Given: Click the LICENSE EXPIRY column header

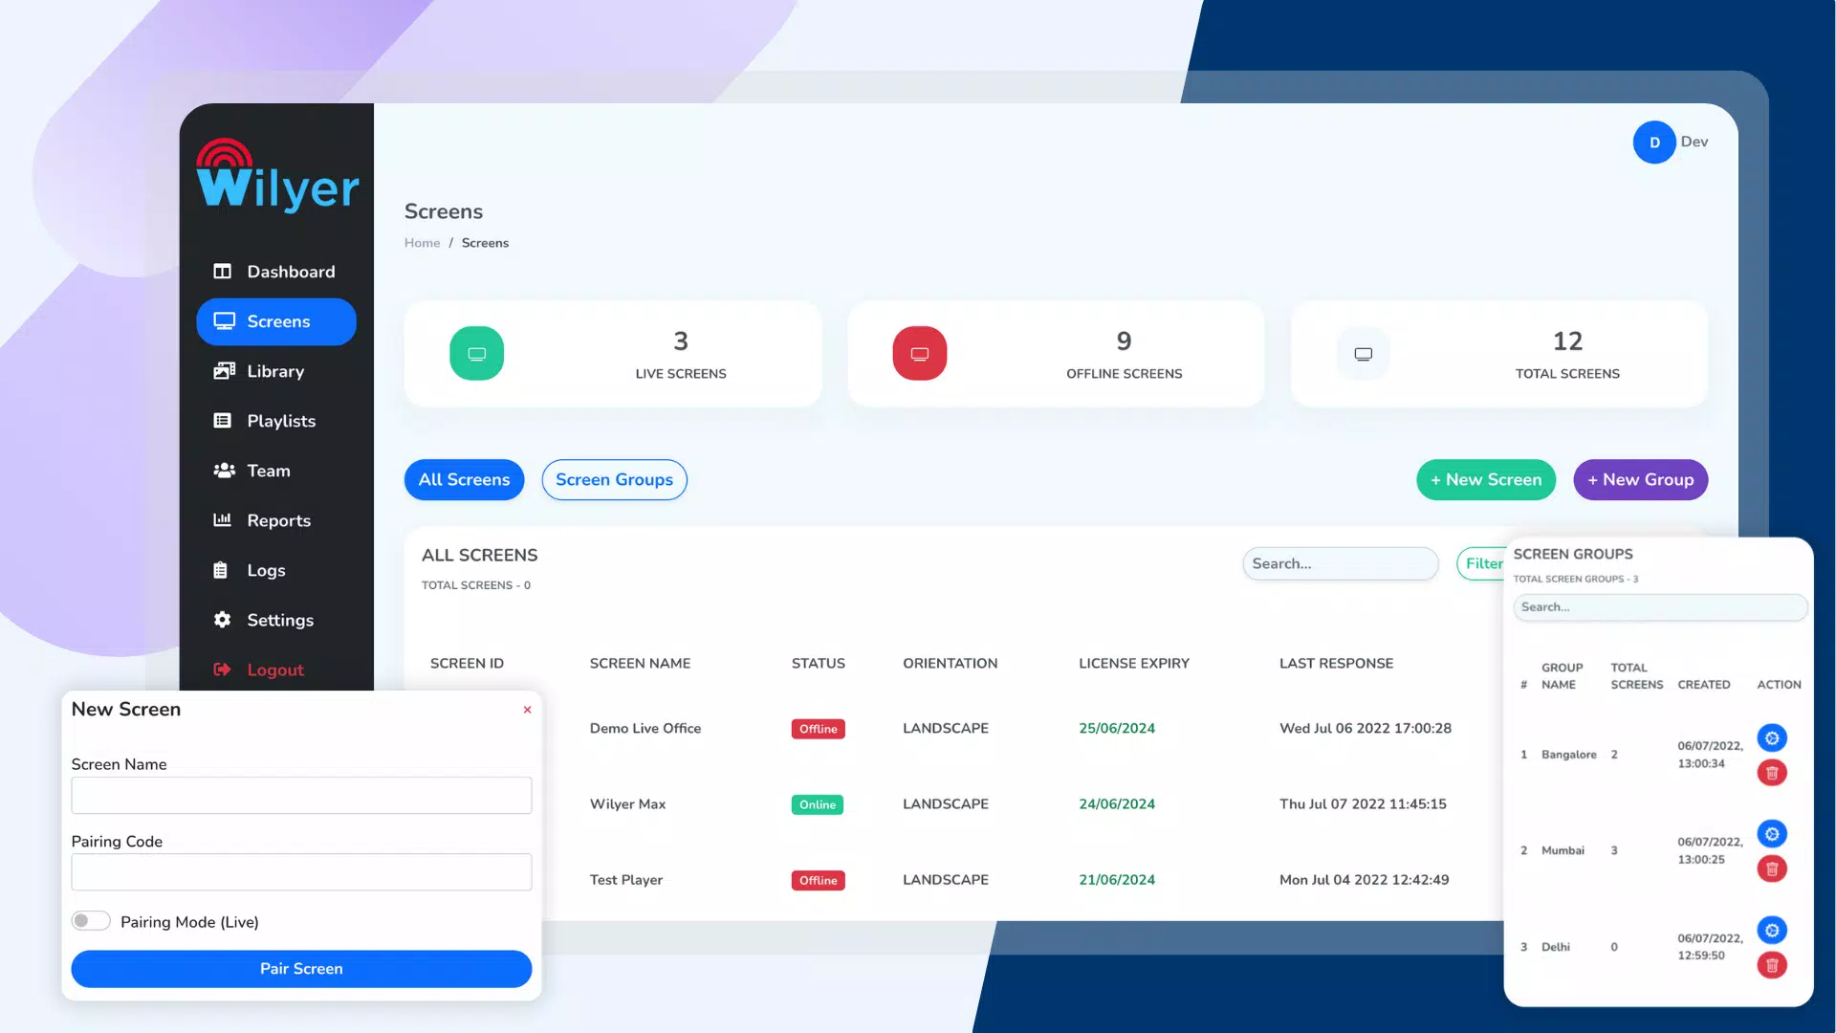Looking at the screenshot, I should (x=1134, y=663).
